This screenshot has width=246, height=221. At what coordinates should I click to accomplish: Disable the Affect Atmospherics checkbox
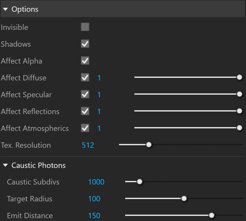click(85, 128)
